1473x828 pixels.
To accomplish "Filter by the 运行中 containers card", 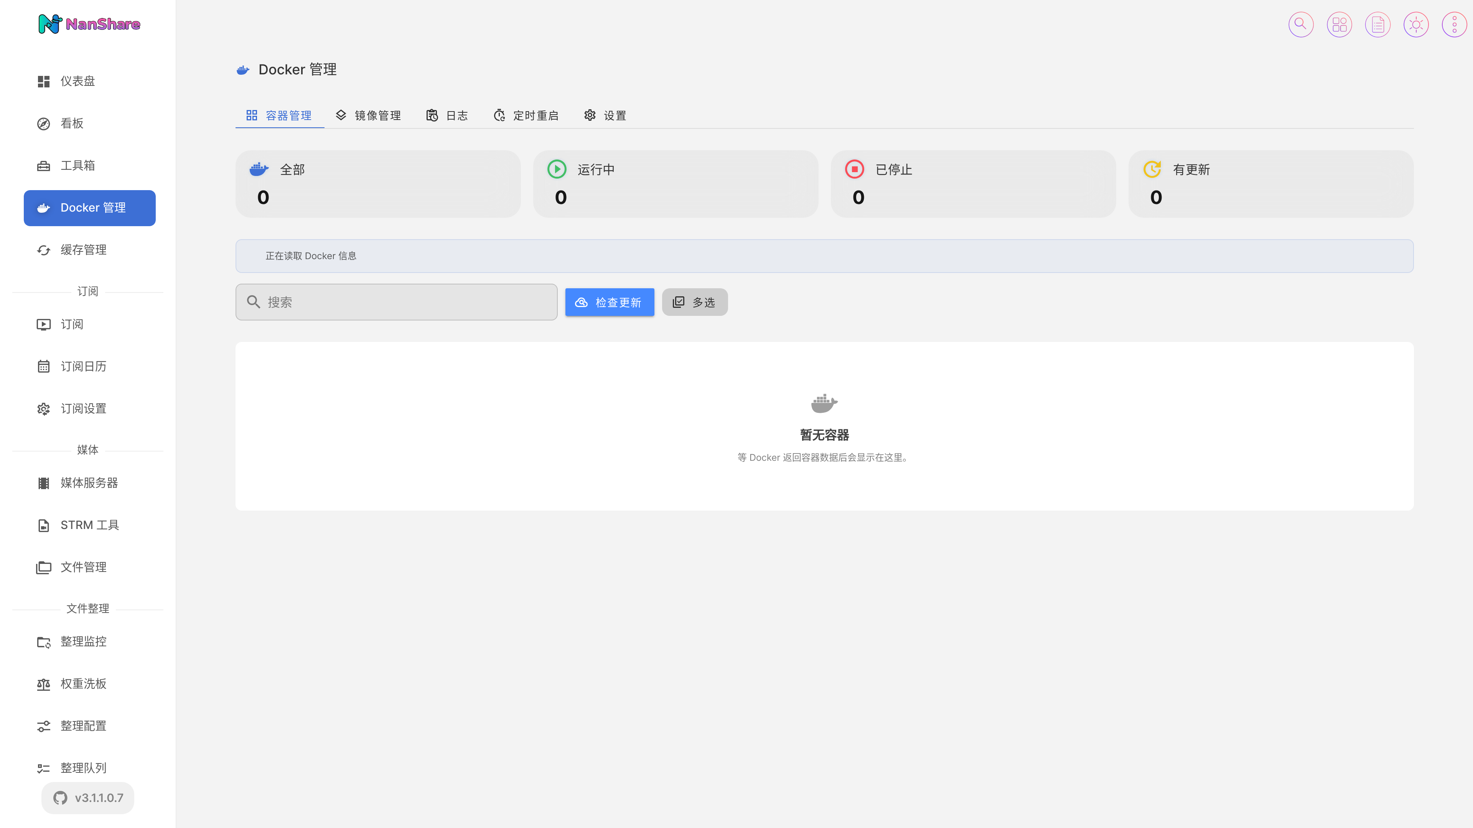I will point(675,184).
